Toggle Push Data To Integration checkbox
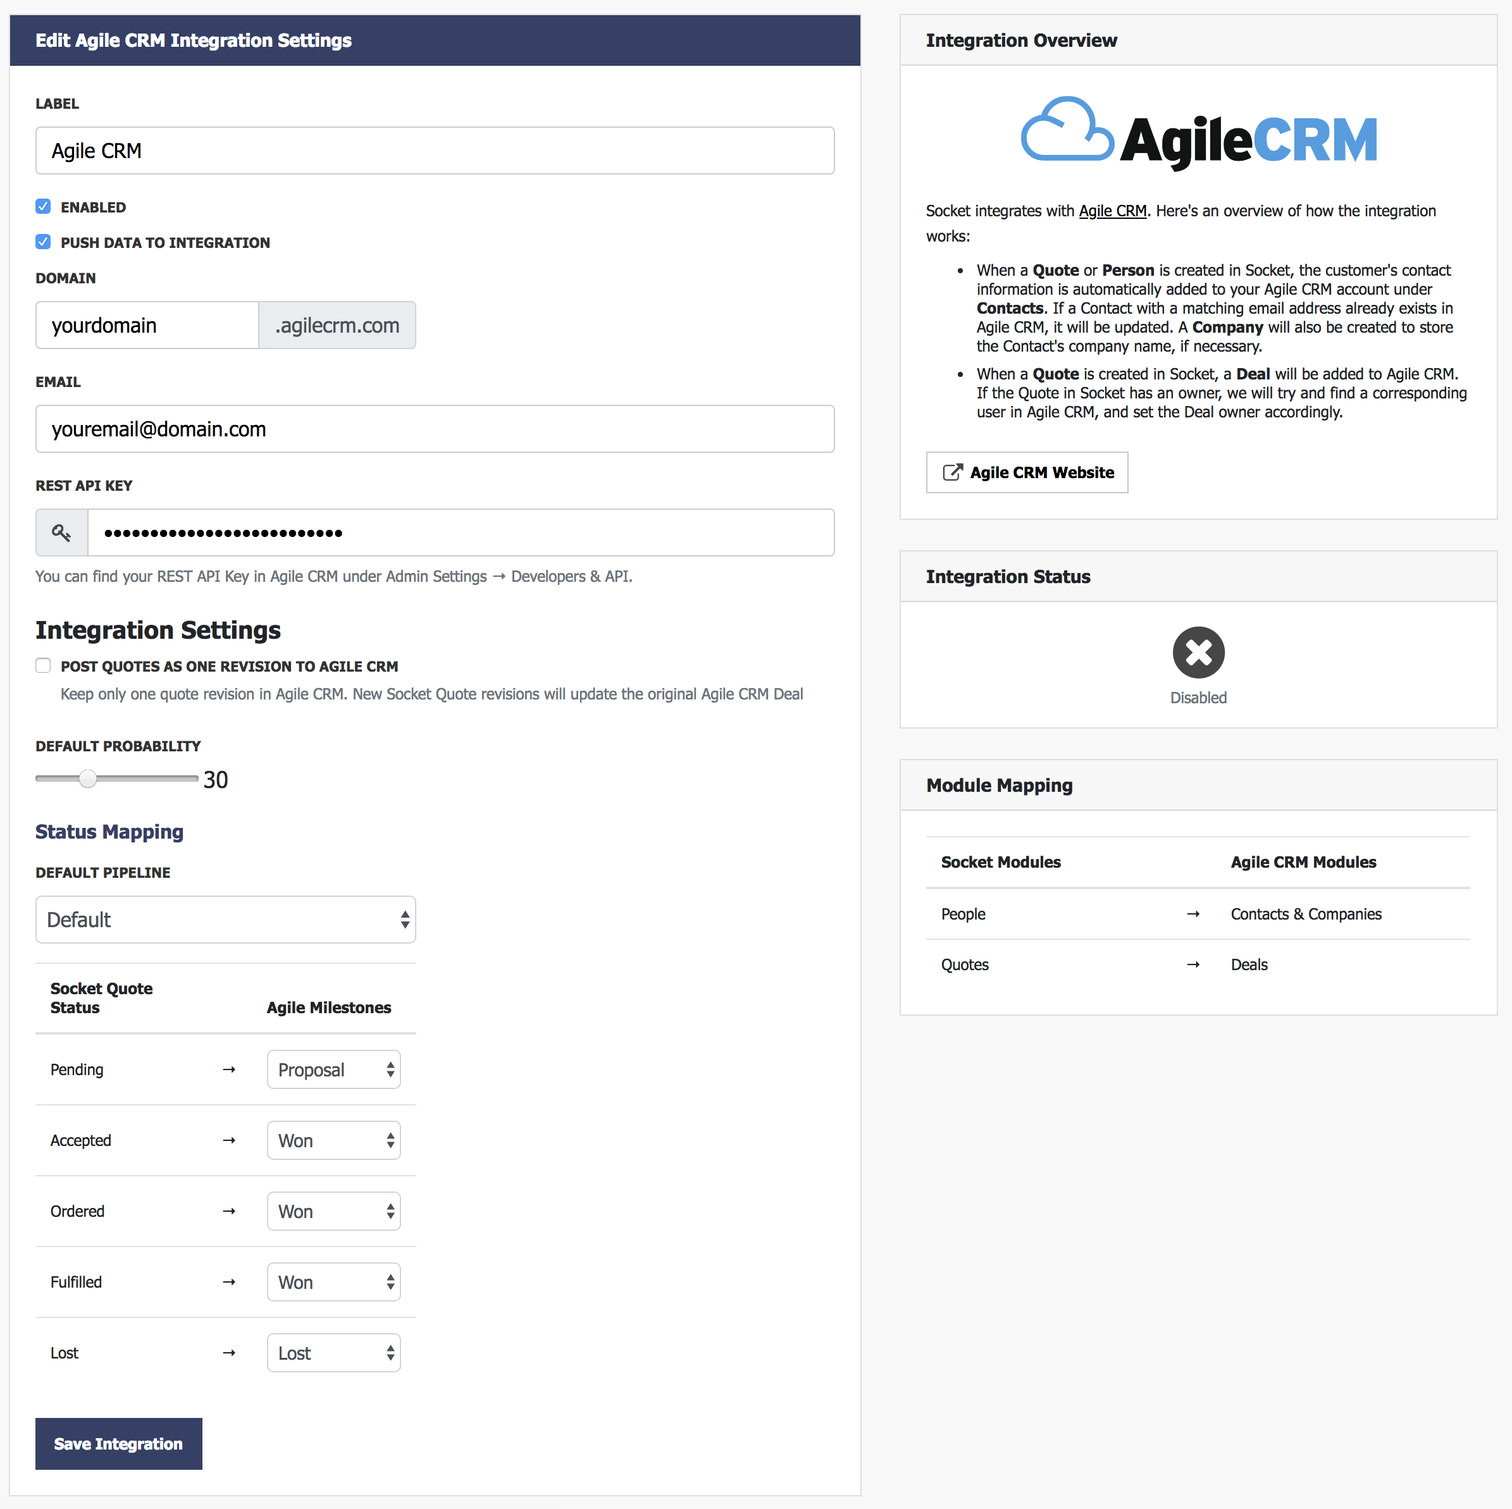 43,242
